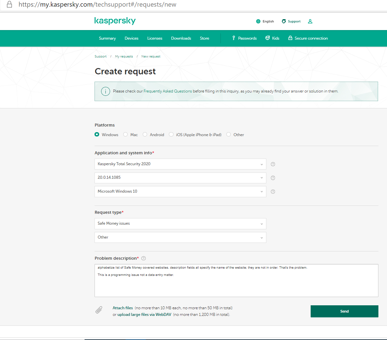This screenshot has height=340, width=387.
Task: Click the My requests breadcrumb link
Action: click(x=124, y=57)
